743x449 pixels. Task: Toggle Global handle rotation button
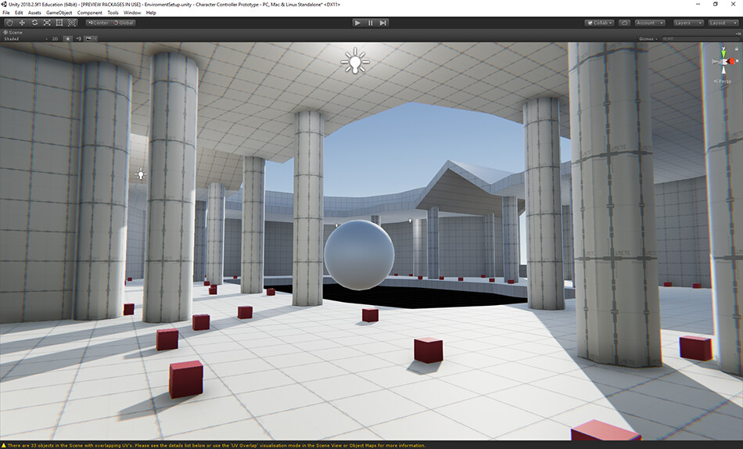tap(124, 23)
